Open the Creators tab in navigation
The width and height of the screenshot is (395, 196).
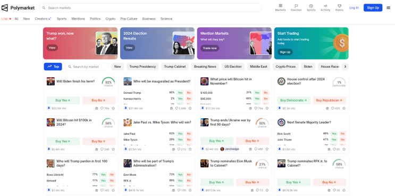(x=43, y=19)
